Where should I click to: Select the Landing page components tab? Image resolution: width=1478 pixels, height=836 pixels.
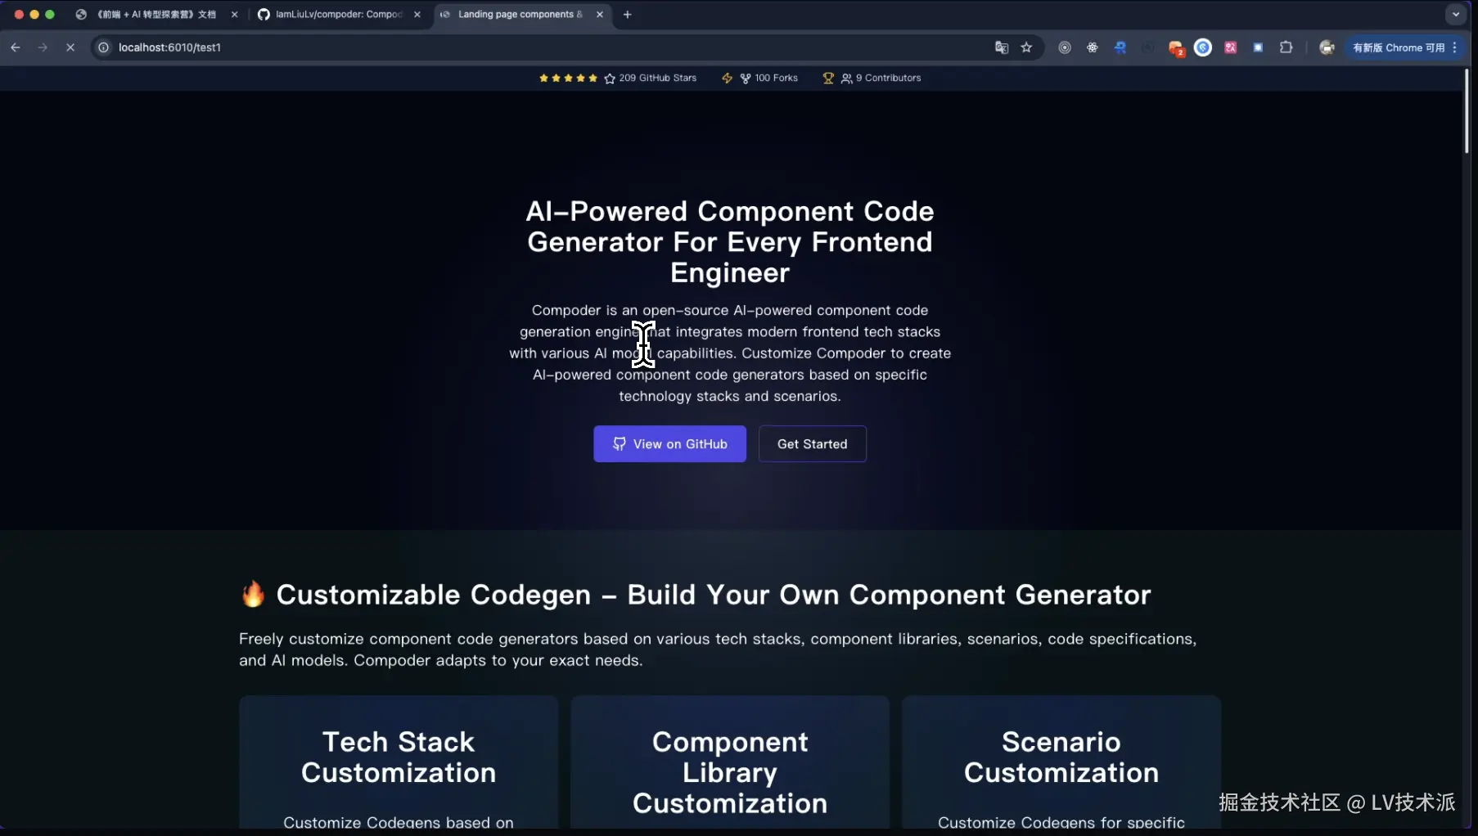coord(521,14)
